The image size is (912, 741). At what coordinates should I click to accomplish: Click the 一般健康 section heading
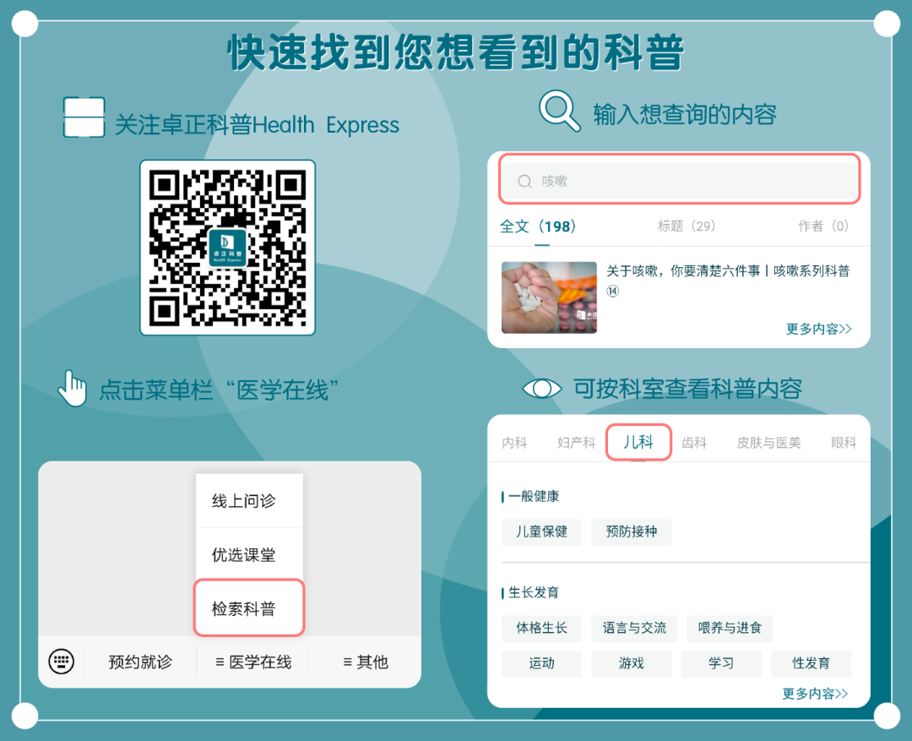click(534, 497)
